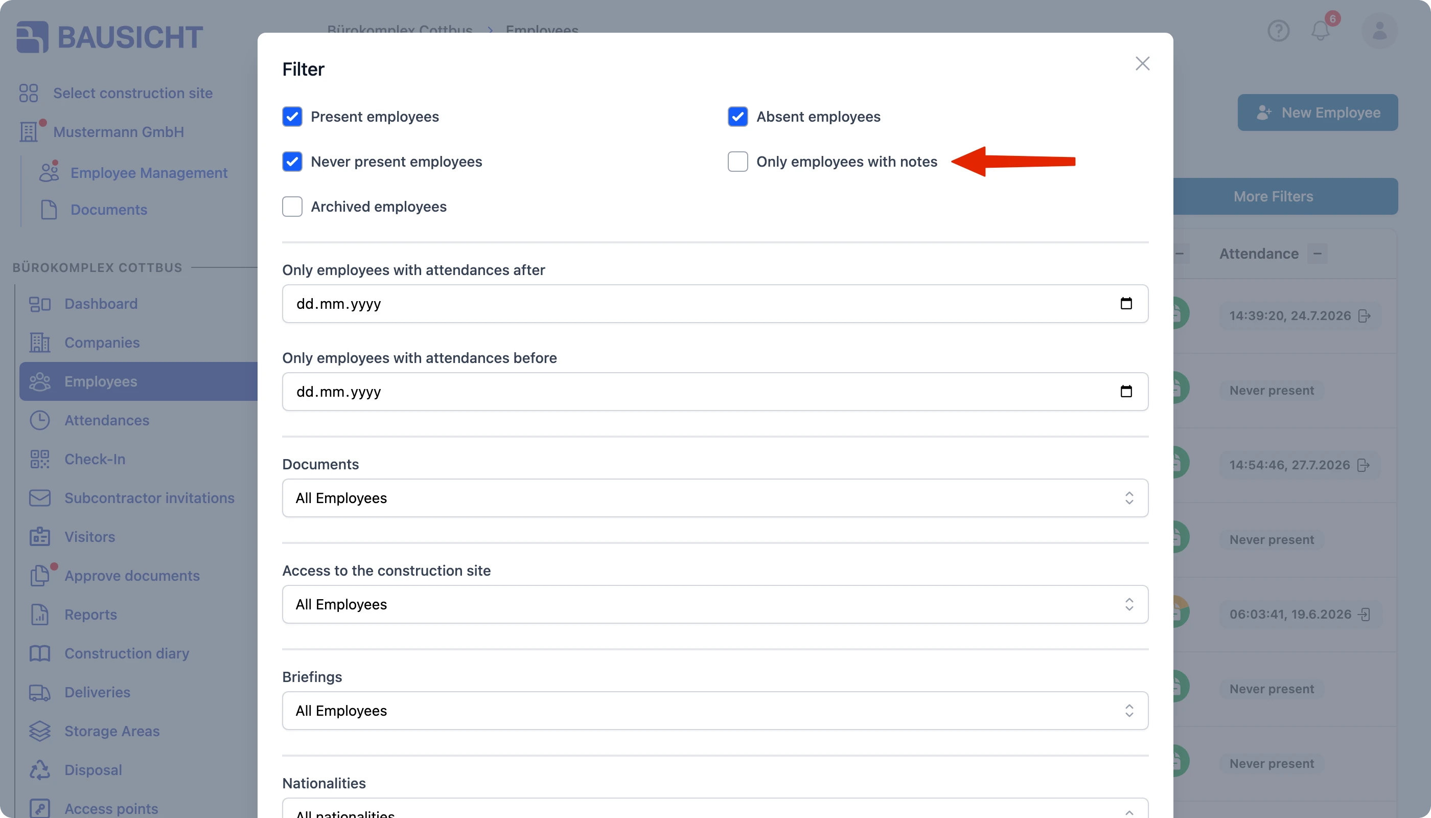Click the Companies building icon
This screenshot has width=1431, height=818.
(40, 342)
